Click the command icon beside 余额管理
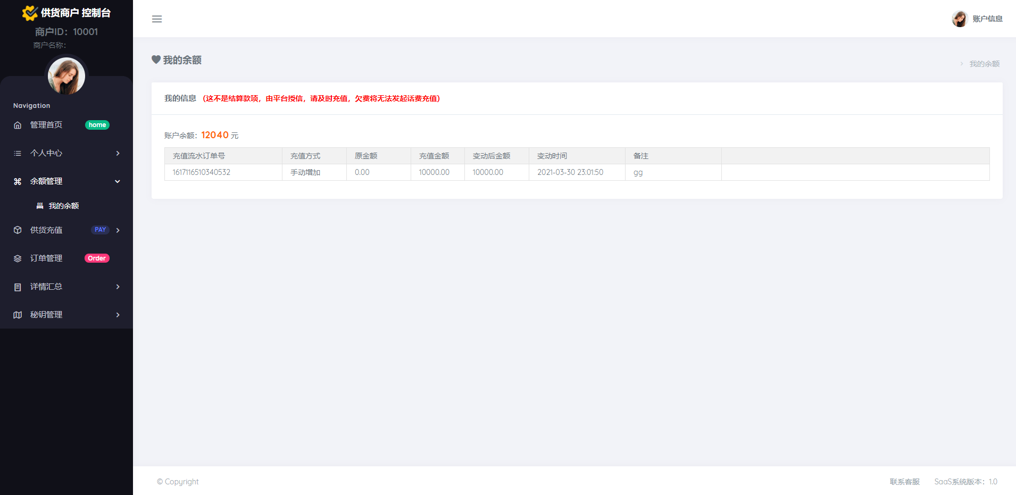This screenshot has height=495, width=1016. [18, 181]
